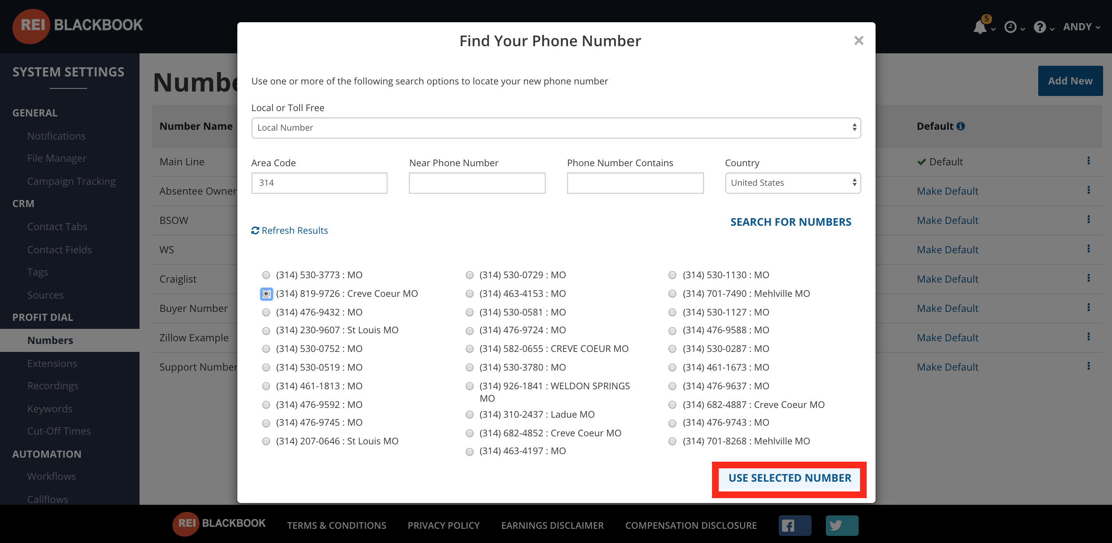The width and height of the screenshot is (1112, 543).
Task: Open the TERMS & CONDITIONS footer link
Action: coord(336,526)
